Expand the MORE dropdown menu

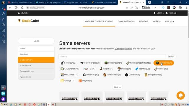point(157,21)
